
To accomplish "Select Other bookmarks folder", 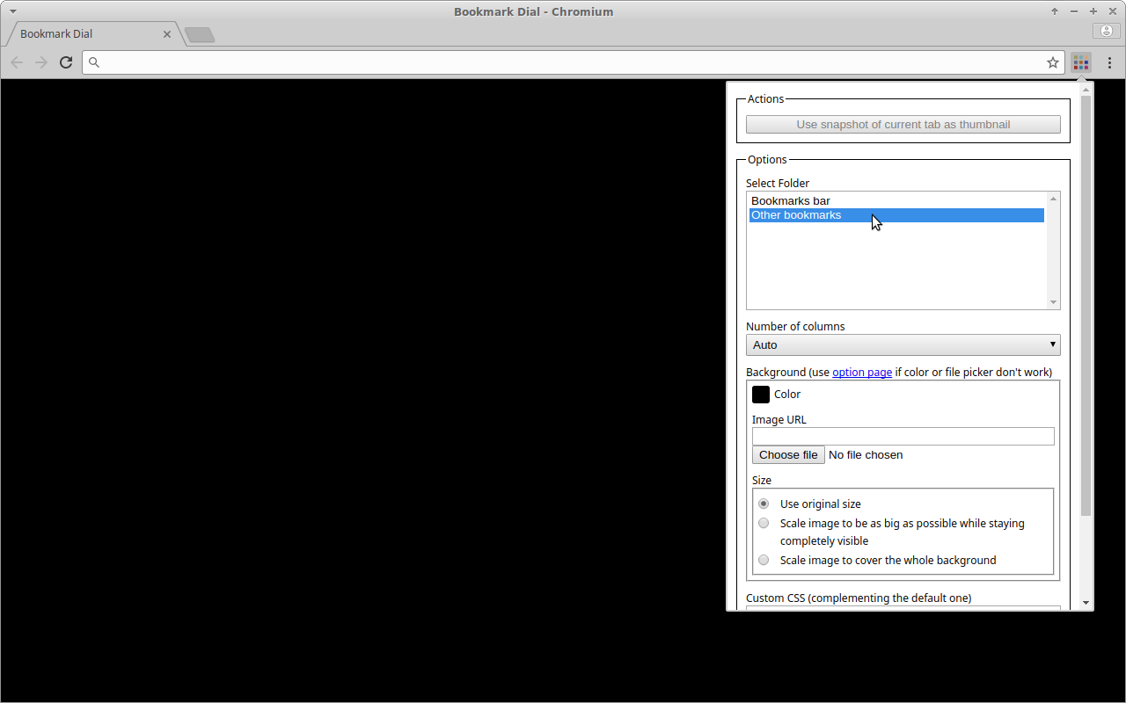I will 896,215.
